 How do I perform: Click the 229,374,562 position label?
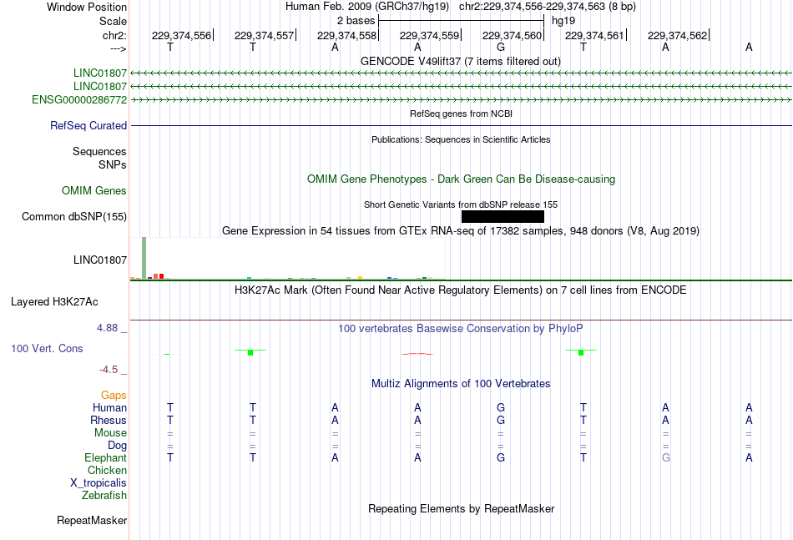[x=677, y=35]
